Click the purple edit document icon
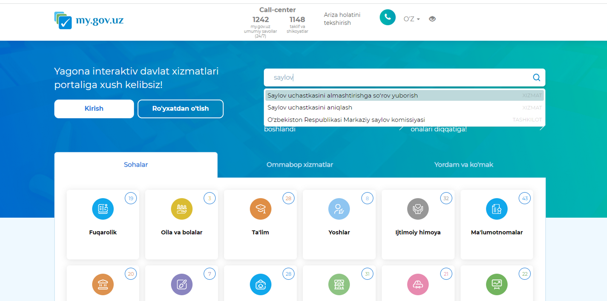 tap(181, 284)
